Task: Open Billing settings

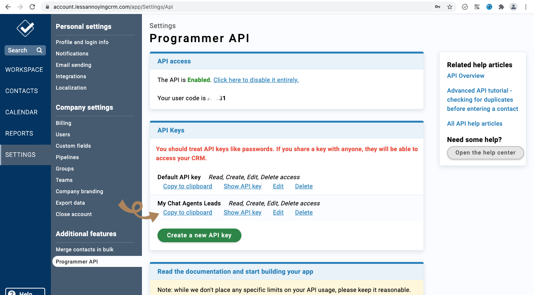Action: [63, 123]
